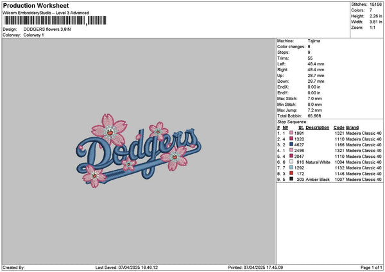Click the design name 'DODGERS flowers 3,8IN'
Image resolution: width=385 pixels, height=272 pixels.
47,30
